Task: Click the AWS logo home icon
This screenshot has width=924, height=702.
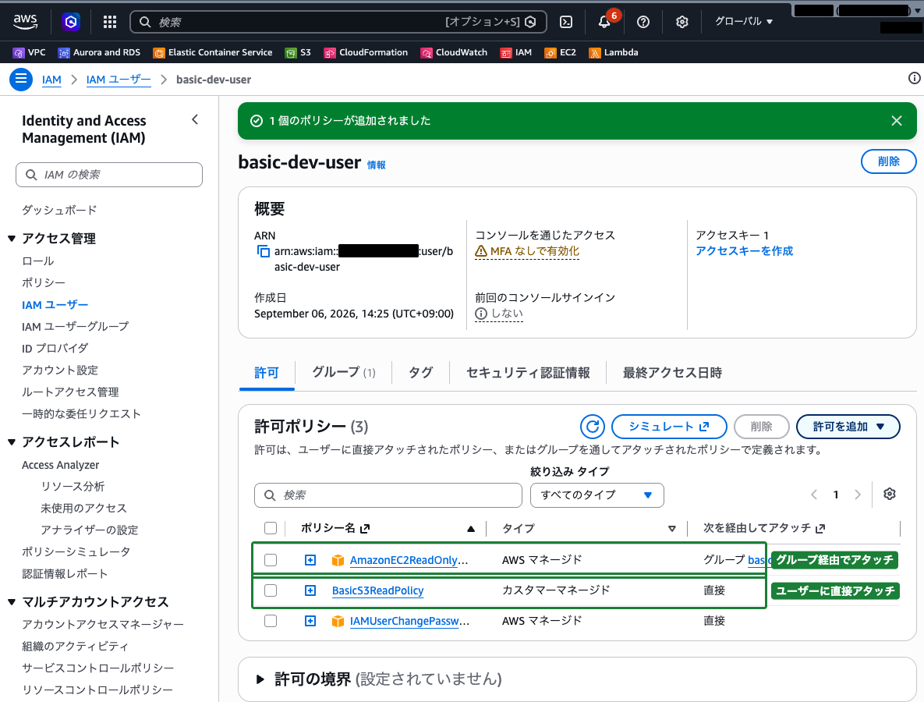Action: (25, 21)
